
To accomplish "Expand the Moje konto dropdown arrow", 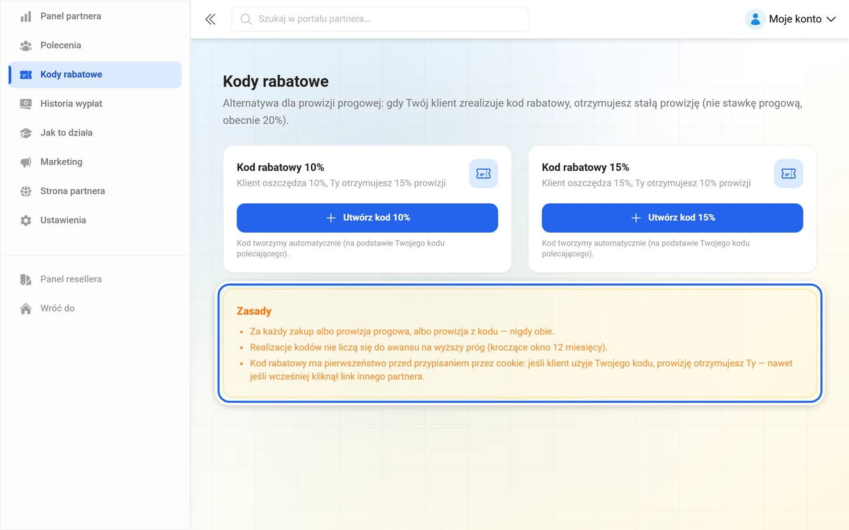I will tap(831, 19).
